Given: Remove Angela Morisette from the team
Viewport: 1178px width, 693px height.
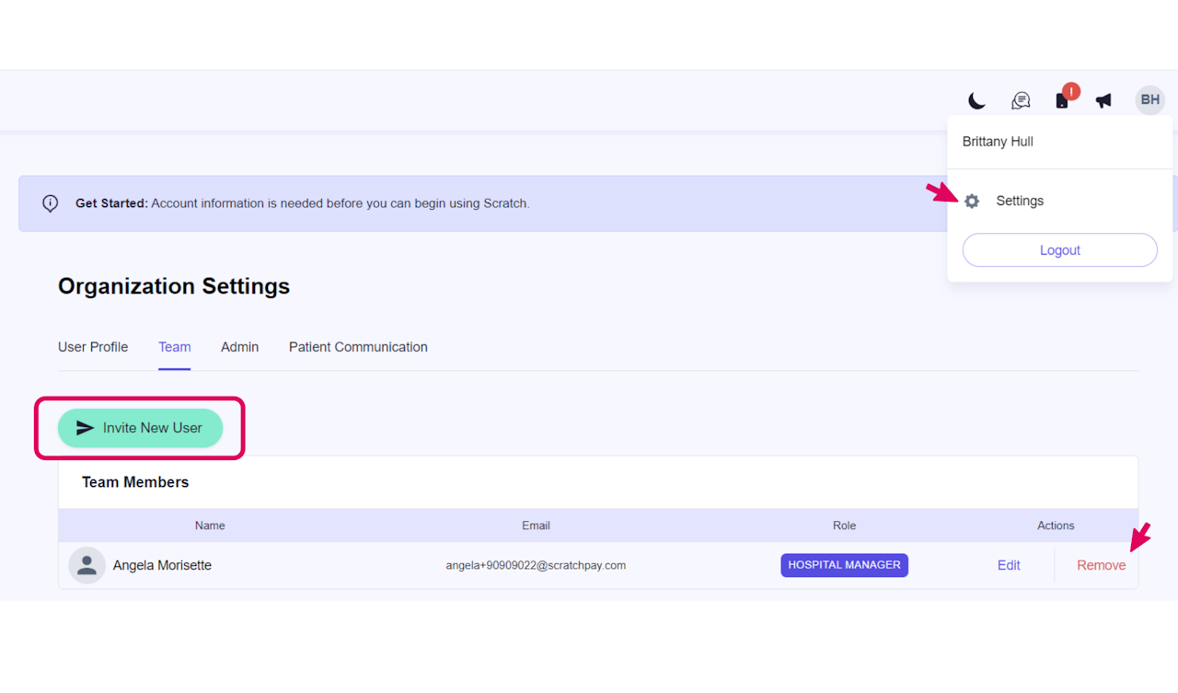Looking at the screenshot, I should [x=1101, y=565].
